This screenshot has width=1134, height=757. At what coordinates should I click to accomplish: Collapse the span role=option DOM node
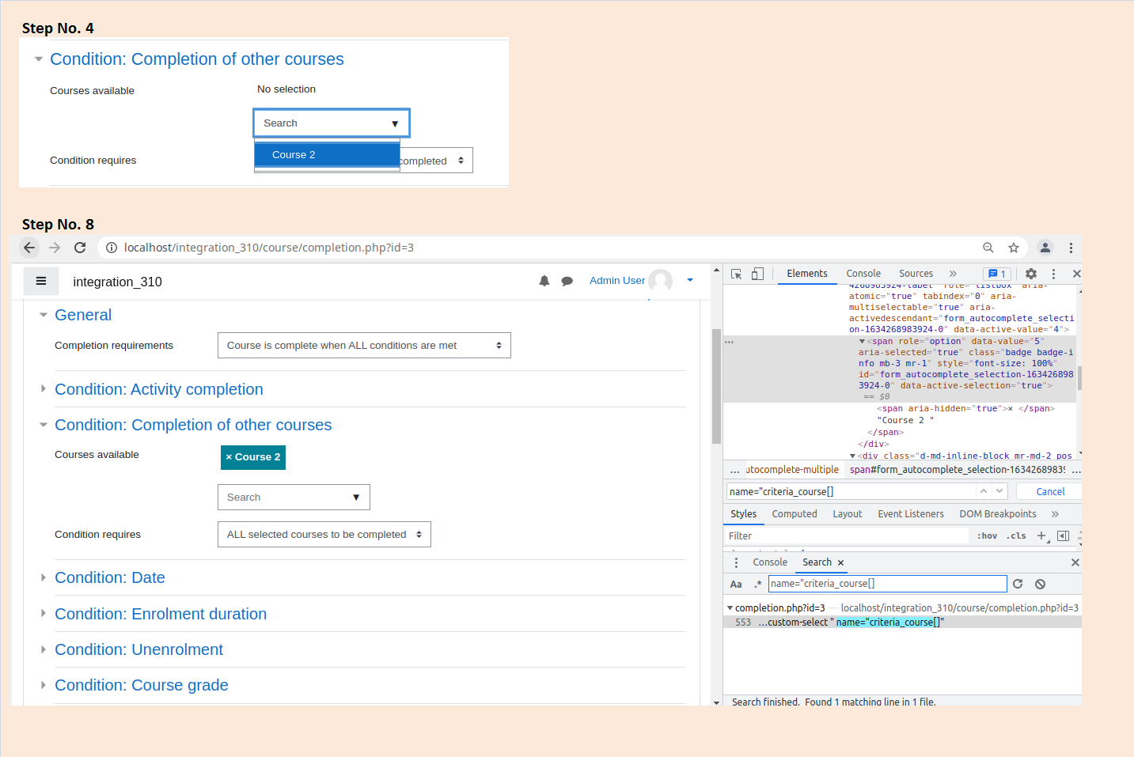862,342
